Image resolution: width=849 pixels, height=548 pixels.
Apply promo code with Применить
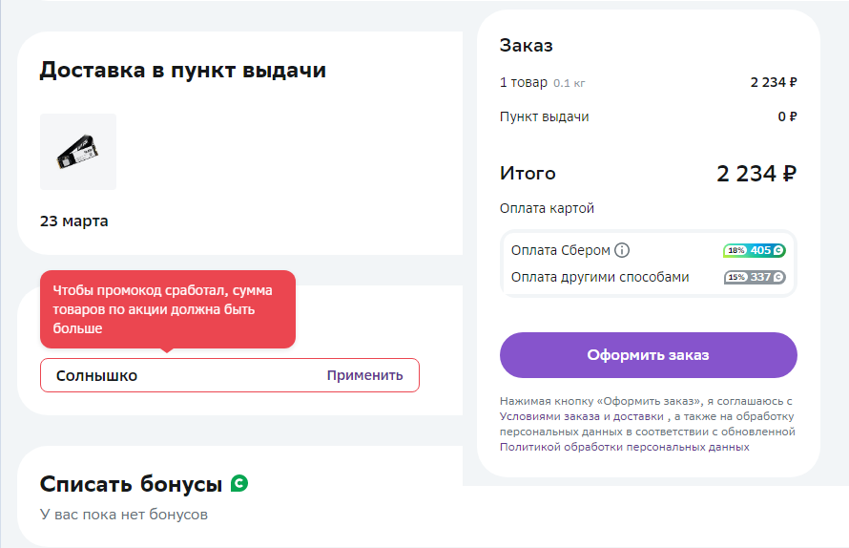(364, 375)
